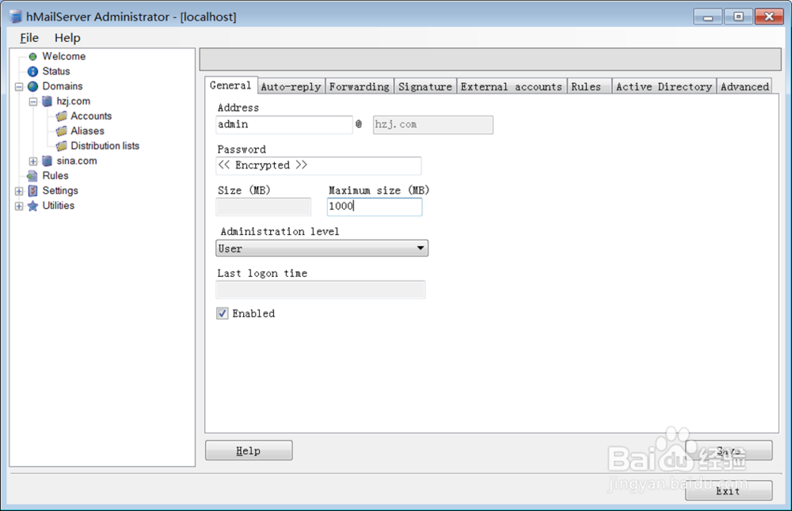Open the File menu
Screen dimensions: 792x511
click(29, 38)
